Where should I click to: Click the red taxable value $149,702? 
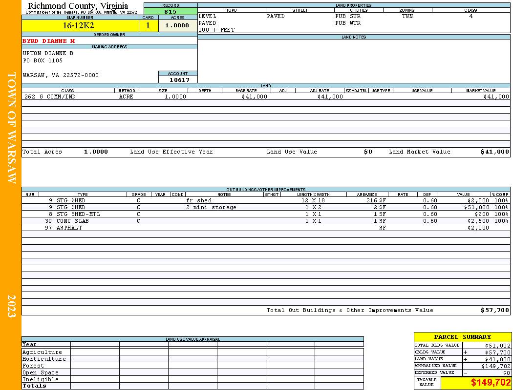click(491, 383)
